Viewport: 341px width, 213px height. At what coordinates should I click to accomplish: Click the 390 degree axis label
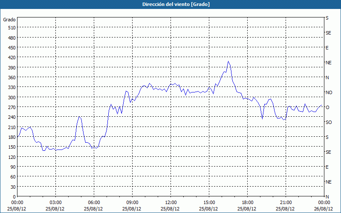click(x=12, y=68)
